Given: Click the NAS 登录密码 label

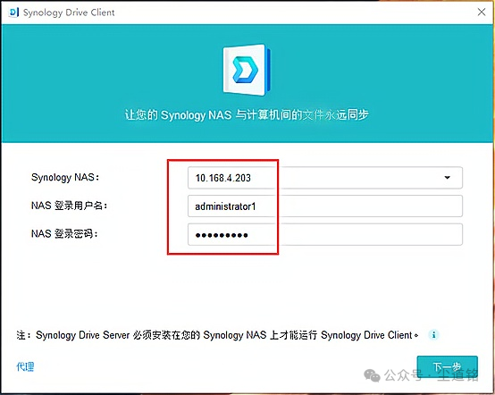Looking at the screenshot, I should coord(64,234).
